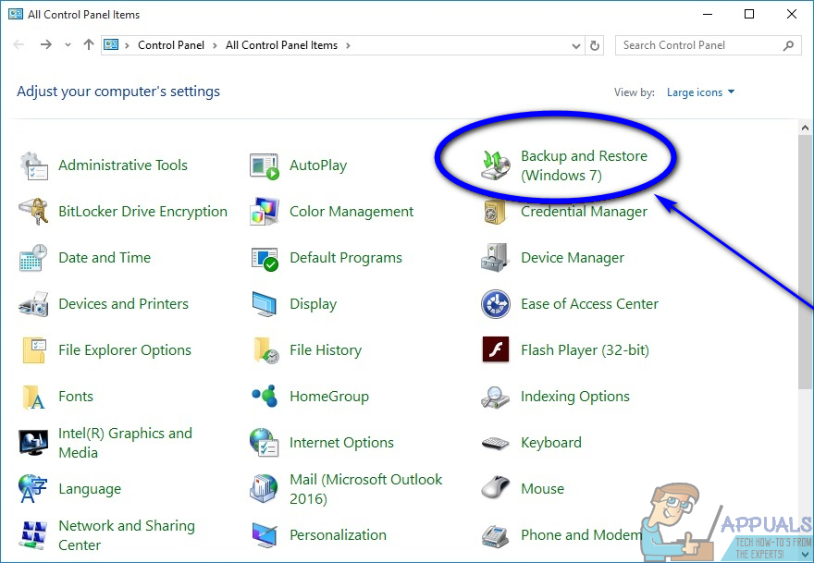Open the BitLocker Drive Encryption link
The width and height of the screenshot is (814, 563).
142,212
